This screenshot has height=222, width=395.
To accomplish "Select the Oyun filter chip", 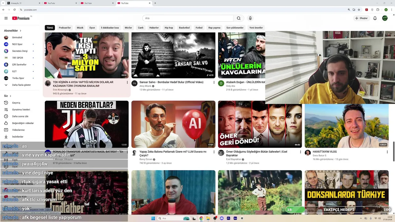I will [x=92, y=28].
